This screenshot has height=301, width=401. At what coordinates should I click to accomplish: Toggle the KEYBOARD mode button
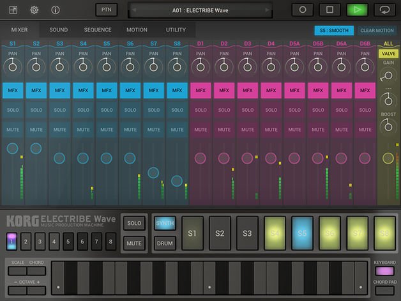[384, 271]
